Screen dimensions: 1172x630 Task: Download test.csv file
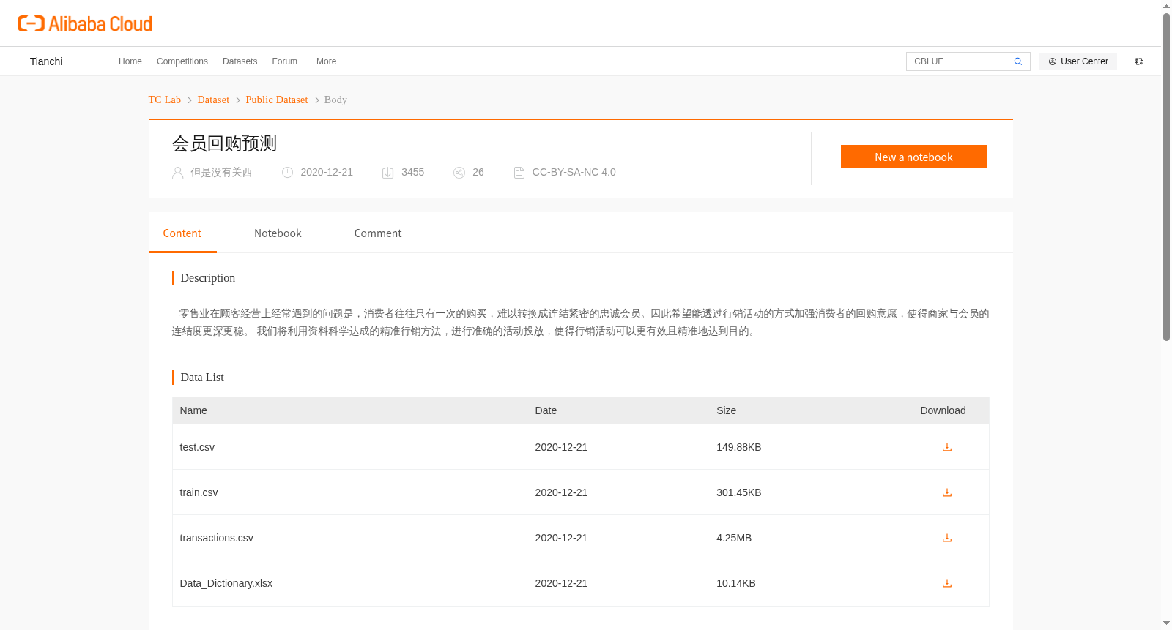946,447
